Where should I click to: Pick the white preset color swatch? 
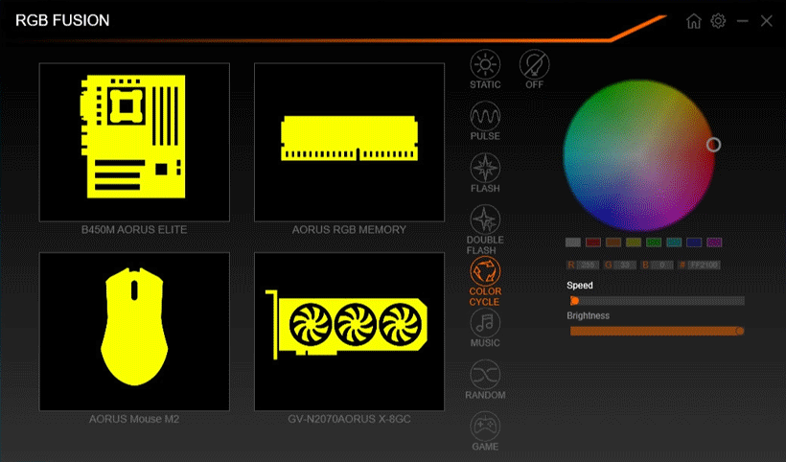coord(573,243)
